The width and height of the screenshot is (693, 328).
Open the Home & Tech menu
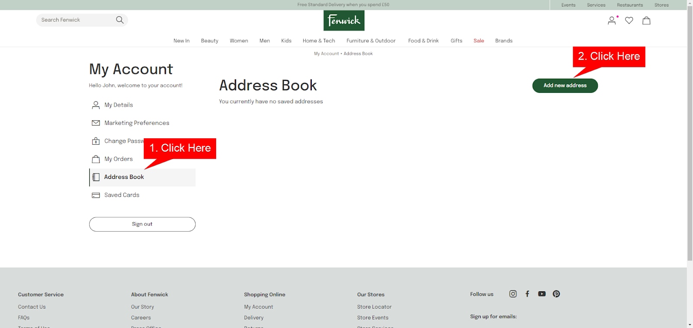[319, 41]
